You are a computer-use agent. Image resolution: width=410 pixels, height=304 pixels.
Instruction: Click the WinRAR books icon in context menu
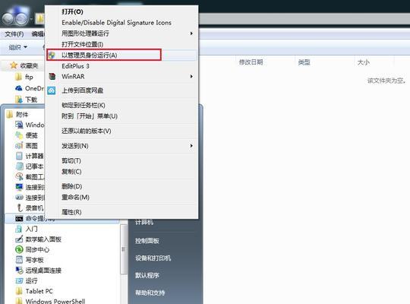[52, 77]
